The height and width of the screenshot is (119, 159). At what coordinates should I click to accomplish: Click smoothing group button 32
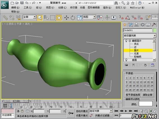pos(152,90)
